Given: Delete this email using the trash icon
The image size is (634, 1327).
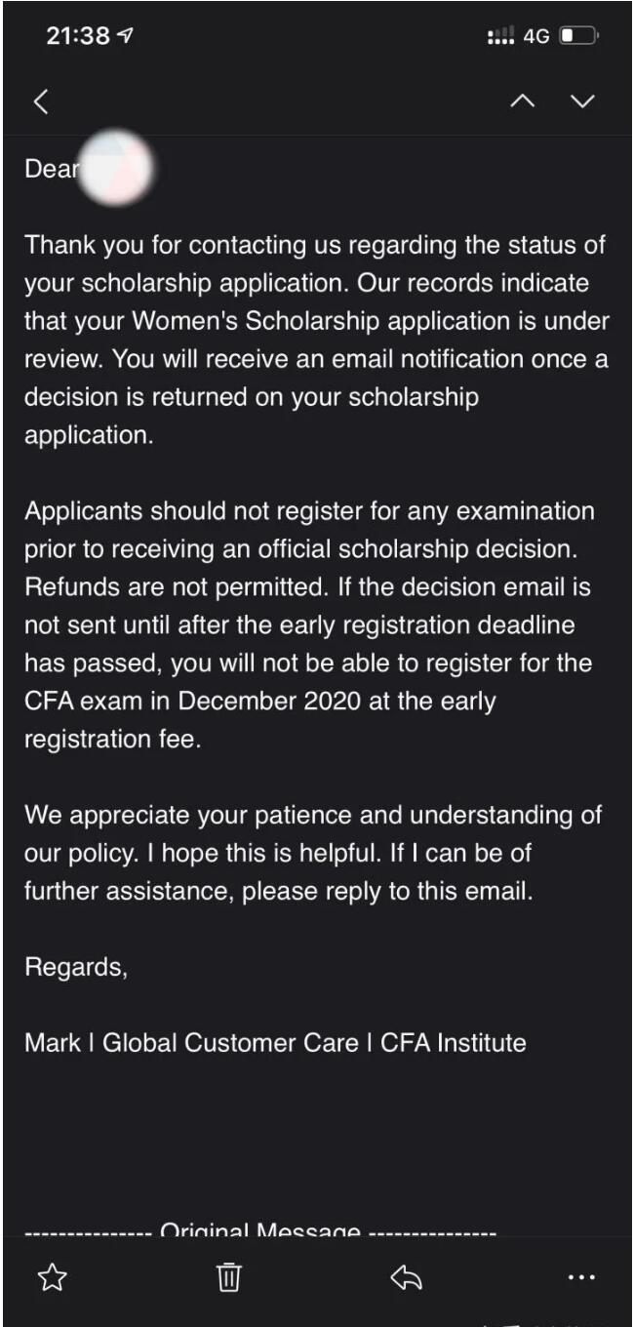Looking at the screenshot, I should [x=227, y=1276].
